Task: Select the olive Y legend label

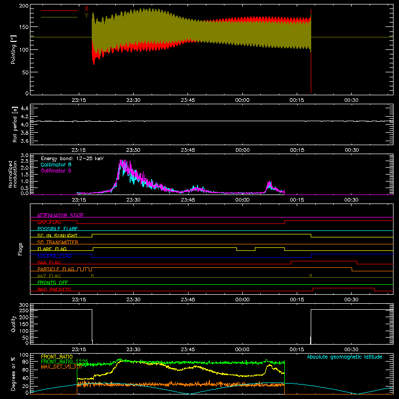Action: tap(86, 15)
